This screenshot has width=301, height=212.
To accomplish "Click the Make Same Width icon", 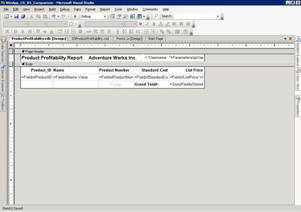I will [x=60, y=31].
